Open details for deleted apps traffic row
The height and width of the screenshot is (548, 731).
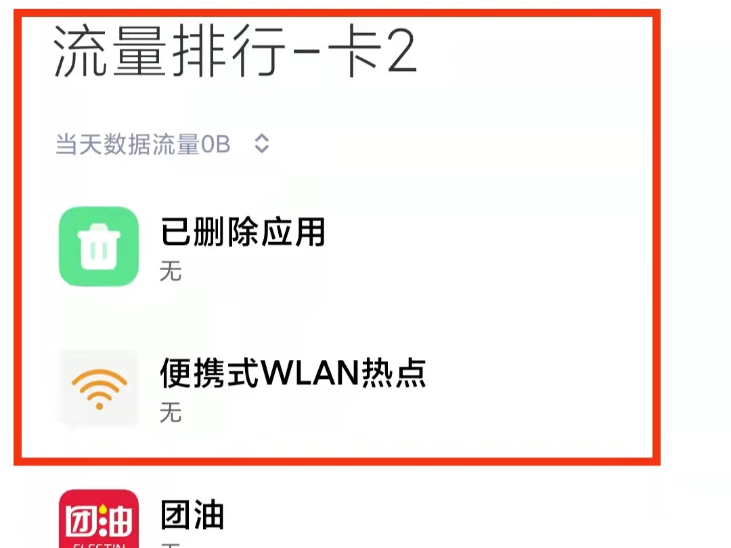pos(336,247)
